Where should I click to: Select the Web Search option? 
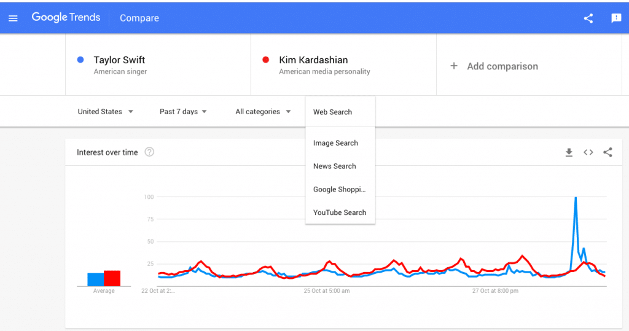tap(332, 112)
